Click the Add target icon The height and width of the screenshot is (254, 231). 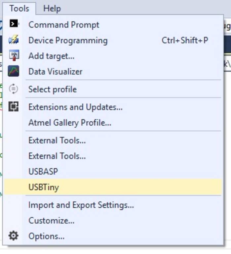[14, 56]
